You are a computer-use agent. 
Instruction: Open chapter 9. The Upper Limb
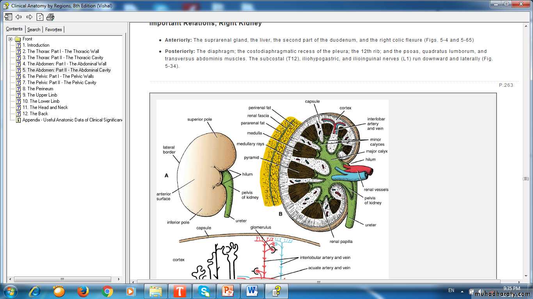[x=40, y=95]
